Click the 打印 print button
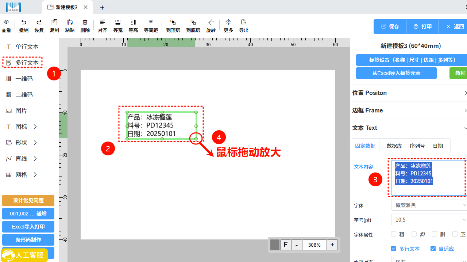This screenshot has width=467, height=262. [x=422, y=27]
